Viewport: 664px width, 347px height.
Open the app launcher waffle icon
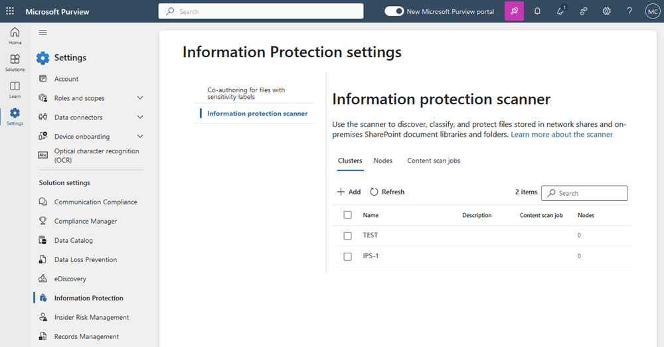pos(10,11)
